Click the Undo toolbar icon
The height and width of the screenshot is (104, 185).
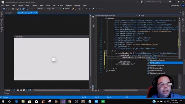(27, 9)
